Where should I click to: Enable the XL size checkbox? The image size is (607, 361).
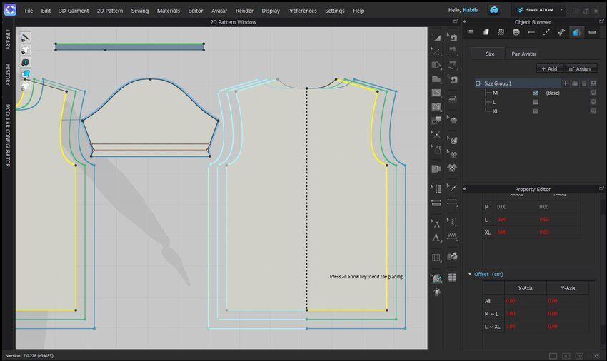pos(536,111)
